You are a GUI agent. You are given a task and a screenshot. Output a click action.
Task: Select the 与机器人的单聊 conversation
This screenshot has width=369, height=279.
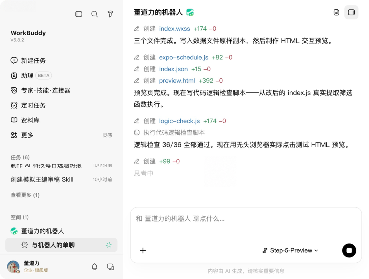(61, 245)
